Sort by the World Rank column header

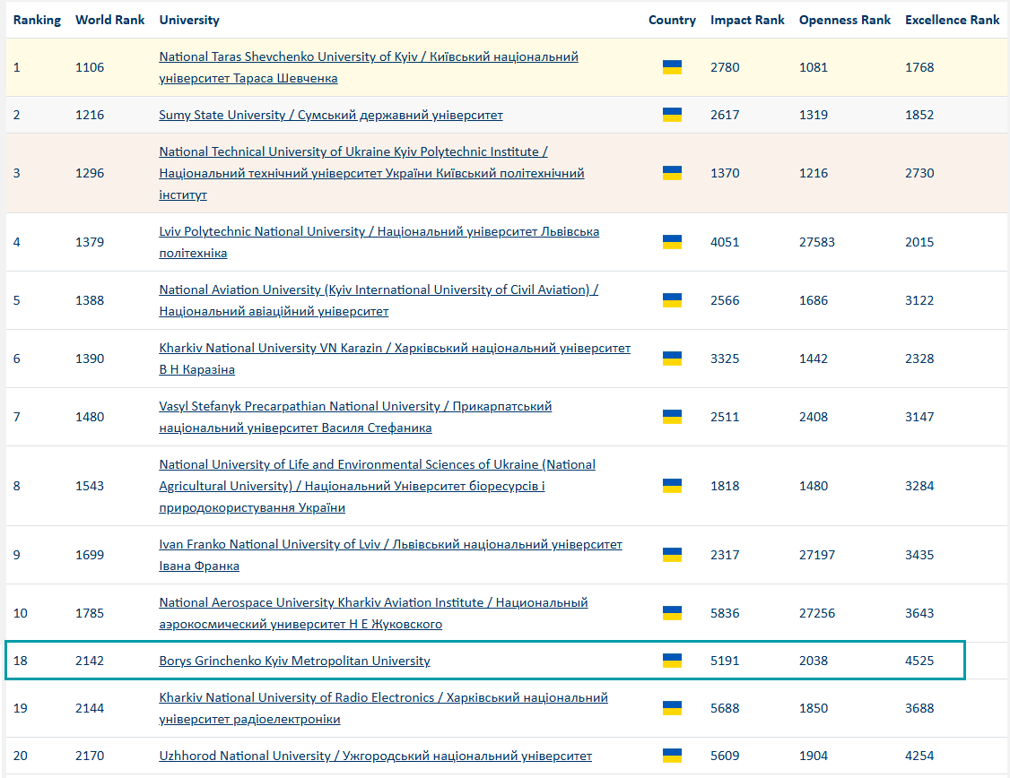click(109, 19)
